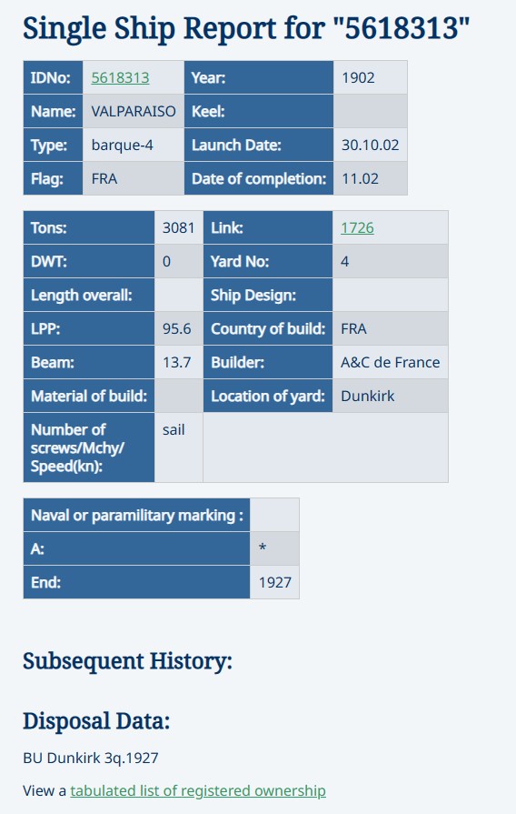Click the Dunkirk yard location cell
Image resolution: width=516 pixels, height=814 pixels.
click(390, 397)
